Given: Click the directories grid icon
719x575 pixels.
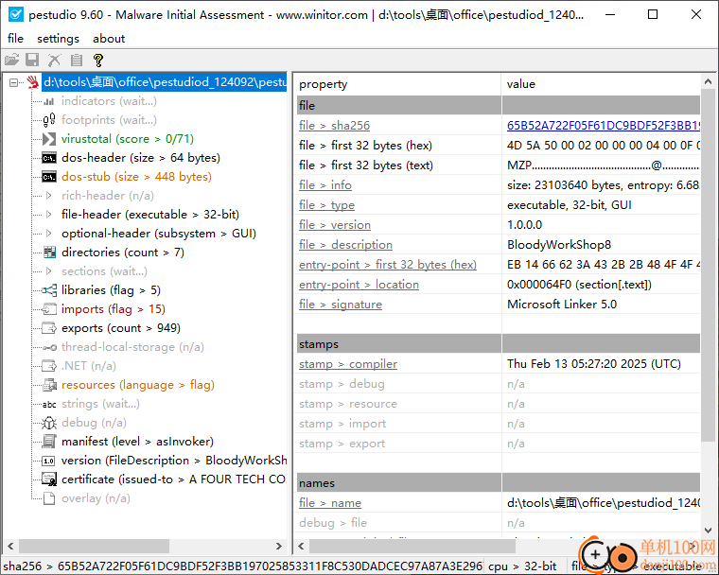Looking at the screenshot, I should [49, 253].
